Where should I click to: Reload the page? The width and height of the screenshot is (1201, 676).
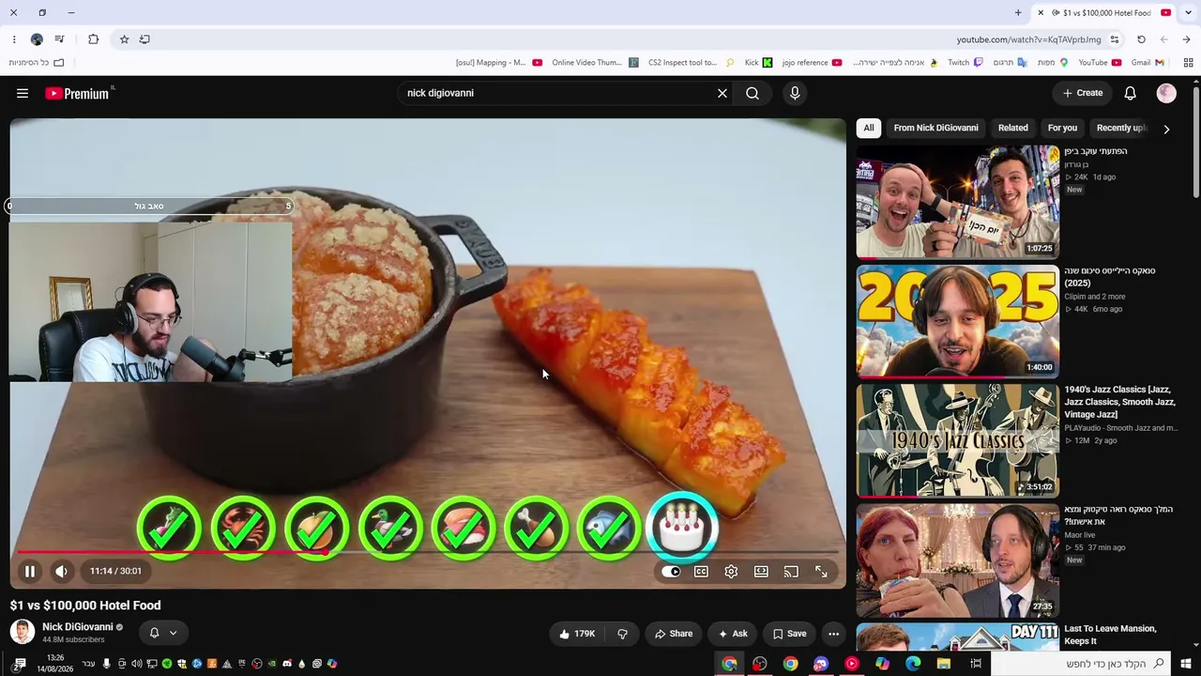pos(1141,39)
